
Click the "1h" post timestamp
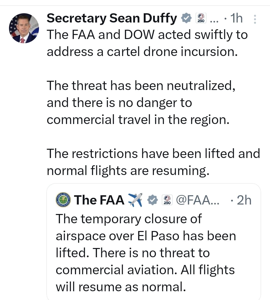236,18
